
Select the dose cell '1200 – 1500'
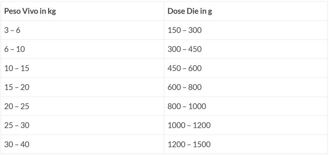(246, 144)
